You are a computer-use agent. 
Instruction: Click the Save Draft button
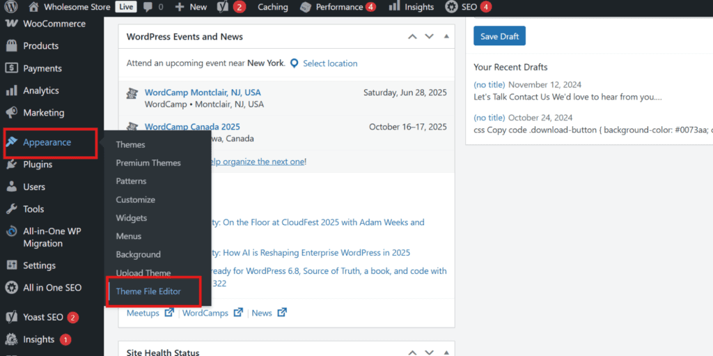point(499,36)
